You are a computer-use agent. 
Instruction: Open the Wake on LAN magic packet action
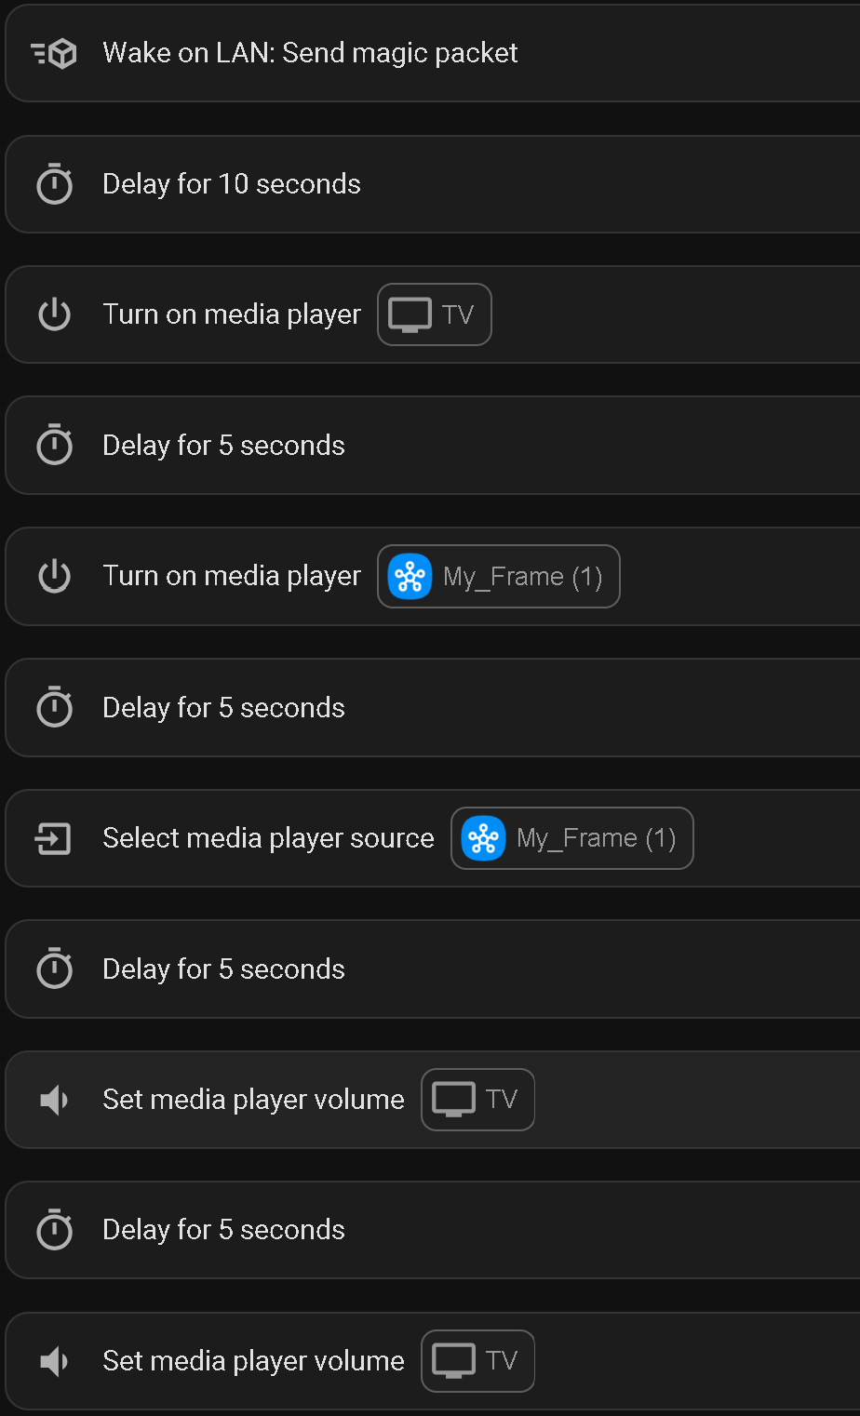434,53
